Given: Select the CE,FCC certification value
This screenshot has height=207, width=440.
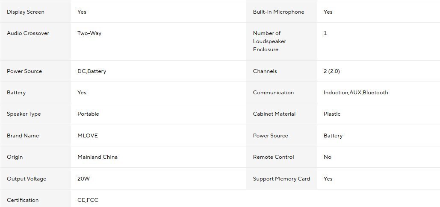Looking at the screenshot, I should click(88, 200).
